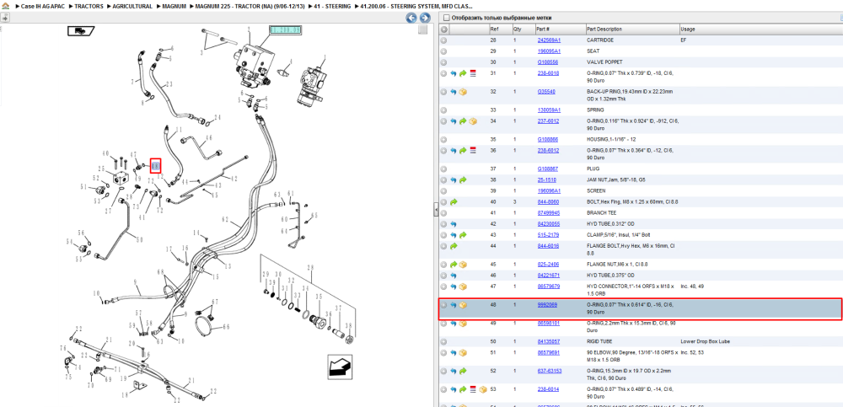Click the truck symbol on the diagram
This screenshot has width=843, height=407.
click(x=81, y=31)
